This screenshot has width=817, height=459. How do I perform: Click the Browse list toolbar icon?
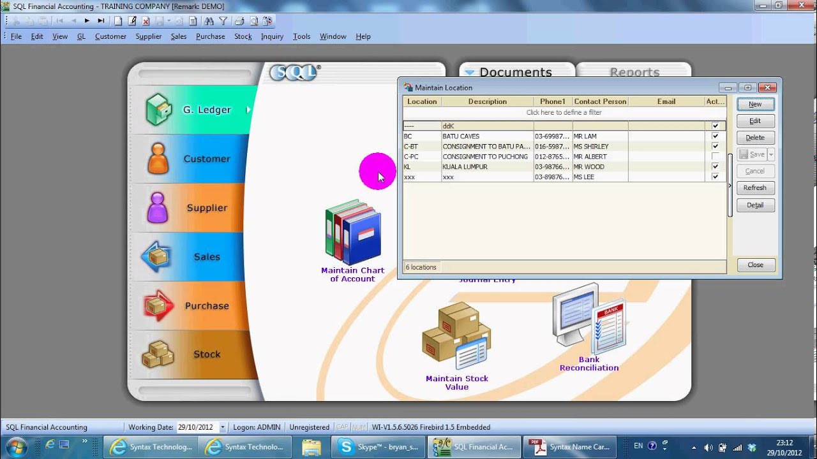193,21
